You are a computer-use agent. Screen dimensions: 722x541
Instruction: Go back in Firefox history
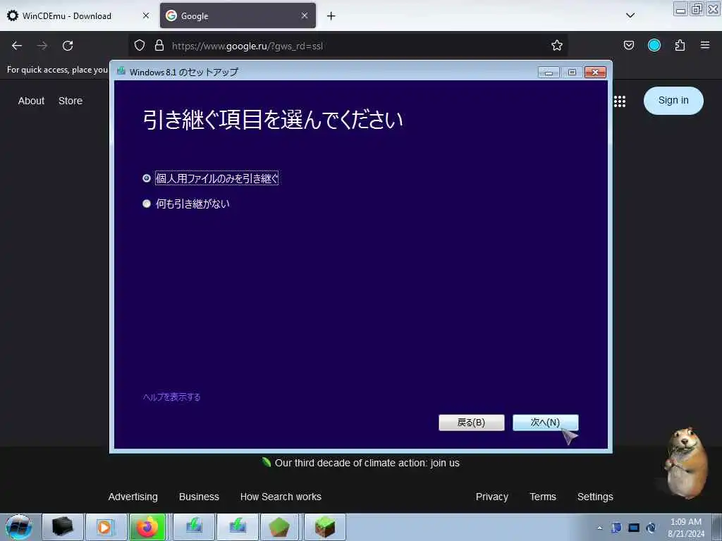click(17, 46)
